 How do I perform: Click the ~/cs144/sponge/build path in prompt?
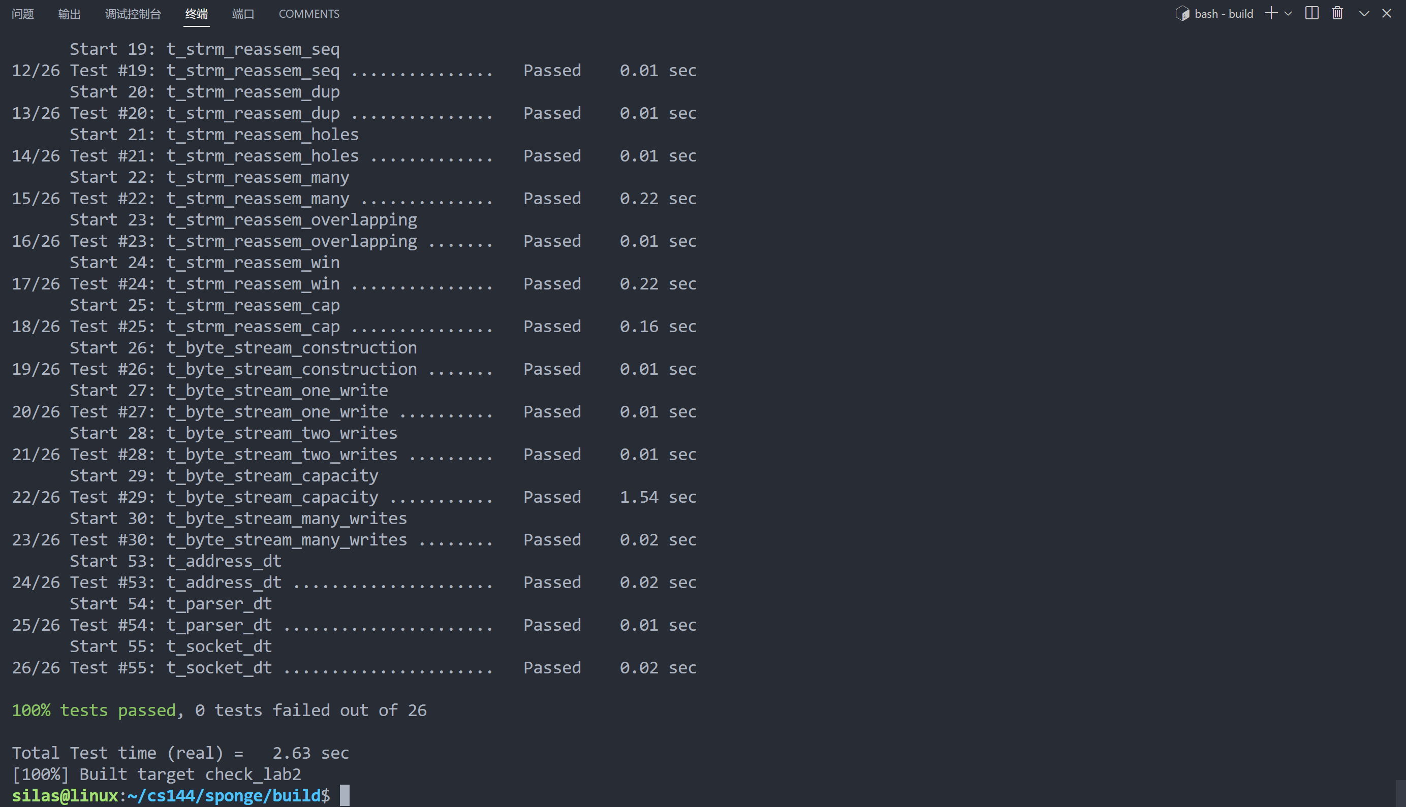click(224, 796)
